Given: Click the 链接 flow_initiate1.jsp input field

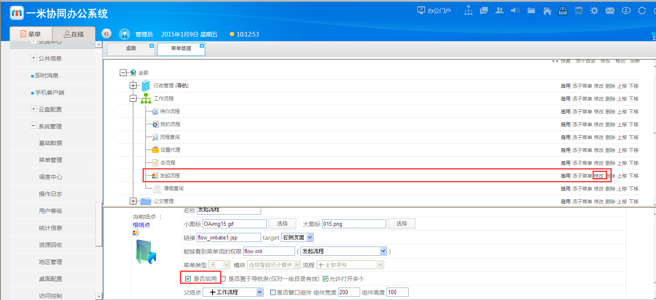Looking at the screenshot, I should pos(229,237).
